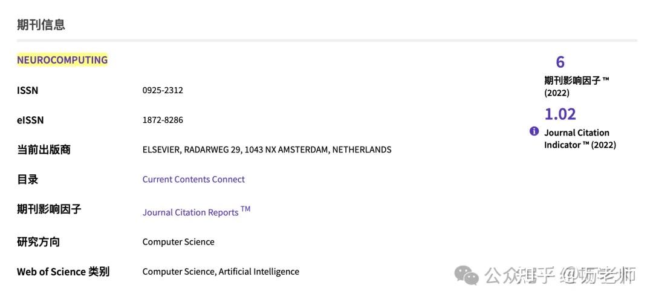Click the 研究方向 field label
This screenshot has height=302, width=653.
coord(38,241)
